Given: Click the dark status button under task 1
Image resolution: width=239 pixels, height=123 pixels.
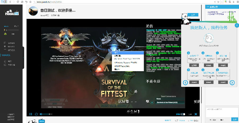Looking at the screenshot, I should click(194, 65).
